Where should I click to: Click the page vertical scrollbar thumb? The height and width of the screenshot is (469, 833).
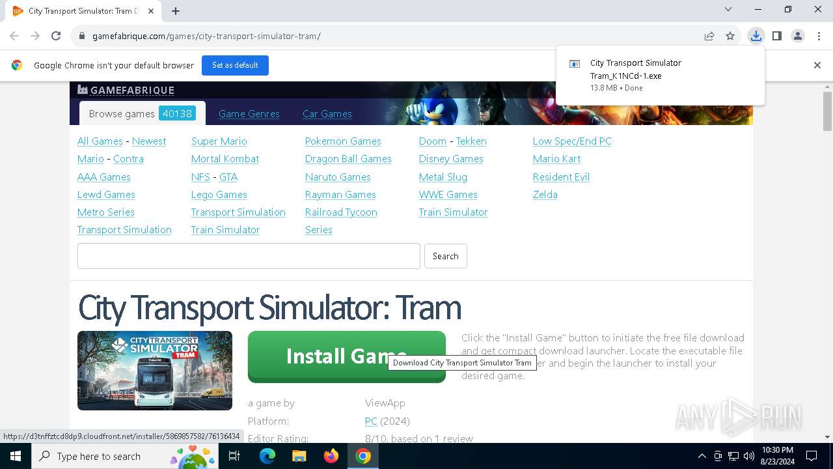[x=827, y=111]
